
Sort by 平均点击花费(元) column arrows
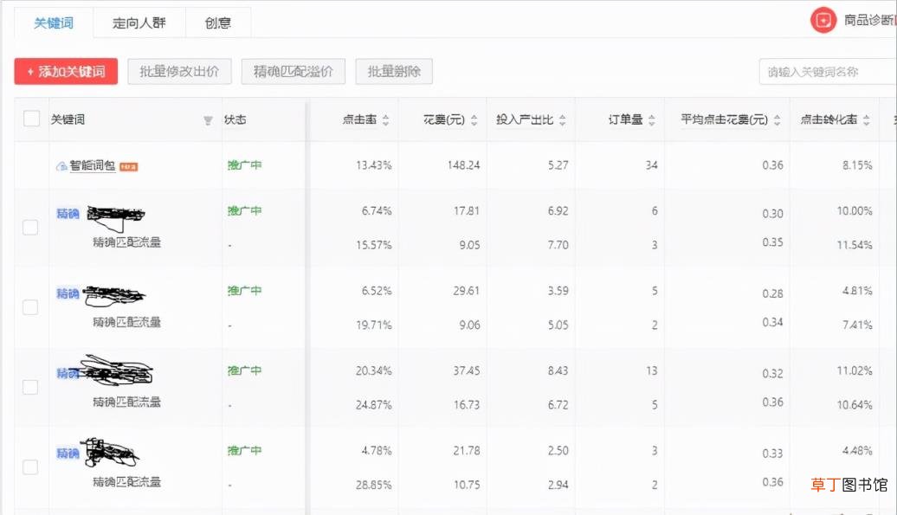tap(777, 120)
